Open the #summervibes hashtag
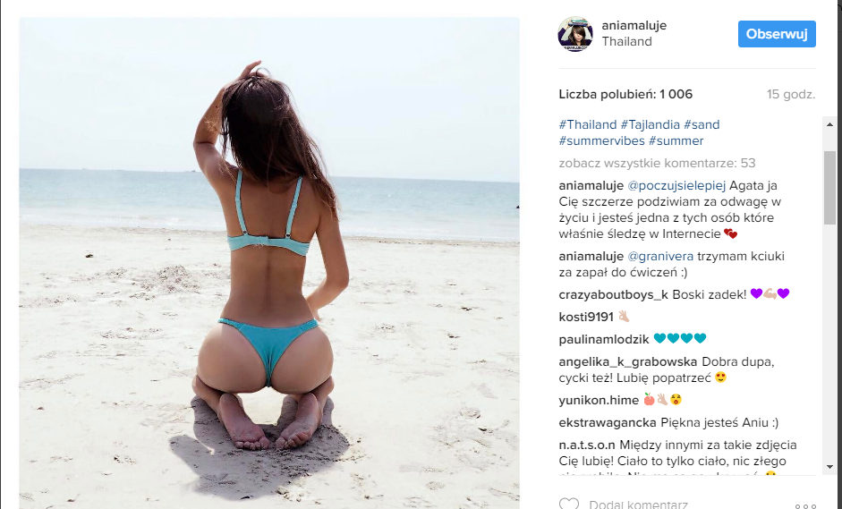The image size is (842, 509). pos(601,140)
